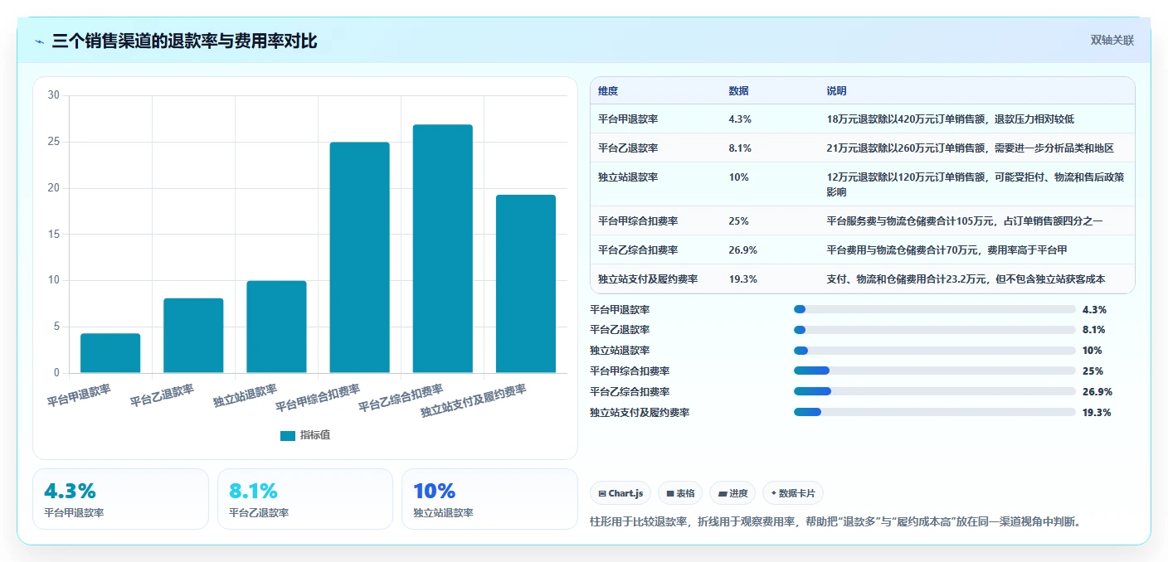Click the title 三个销售渠道的退款率与费用率对比
This screenshot has width=1168, height=562.
click(x=184, y=41)
